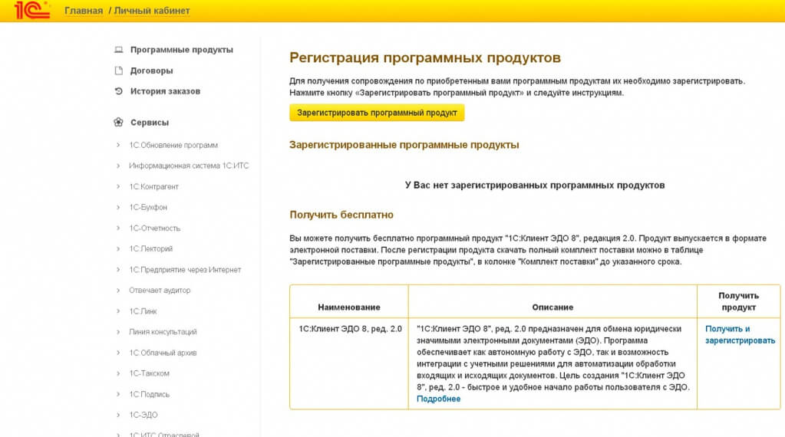The width and height of the screenshot is (785, 437).
Task: Open 1С-Отчетность service
Action: tap(155, 228)
